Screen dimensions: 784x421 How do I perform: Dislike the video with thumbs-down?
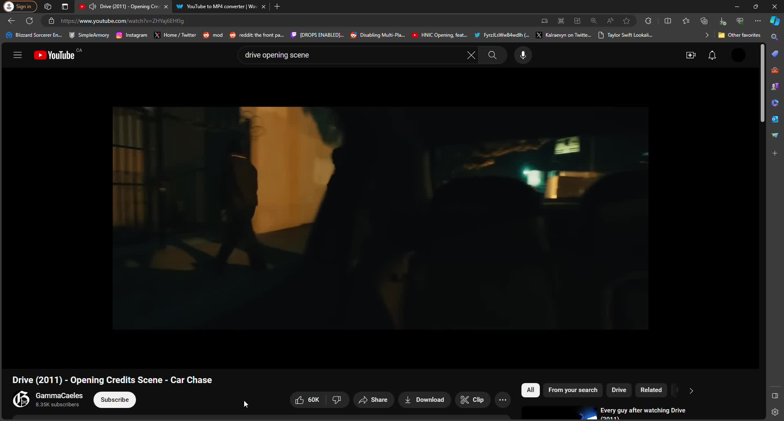click(337, 400)
